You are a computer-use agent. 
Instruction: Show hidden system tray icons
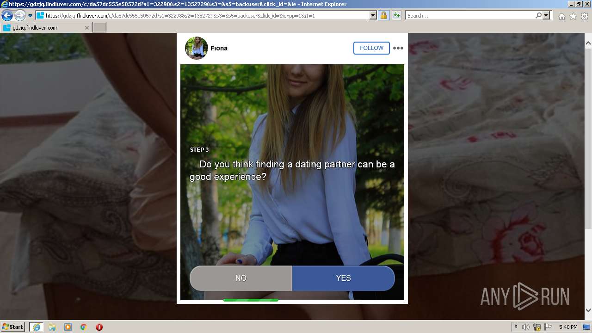pos(516,327)
